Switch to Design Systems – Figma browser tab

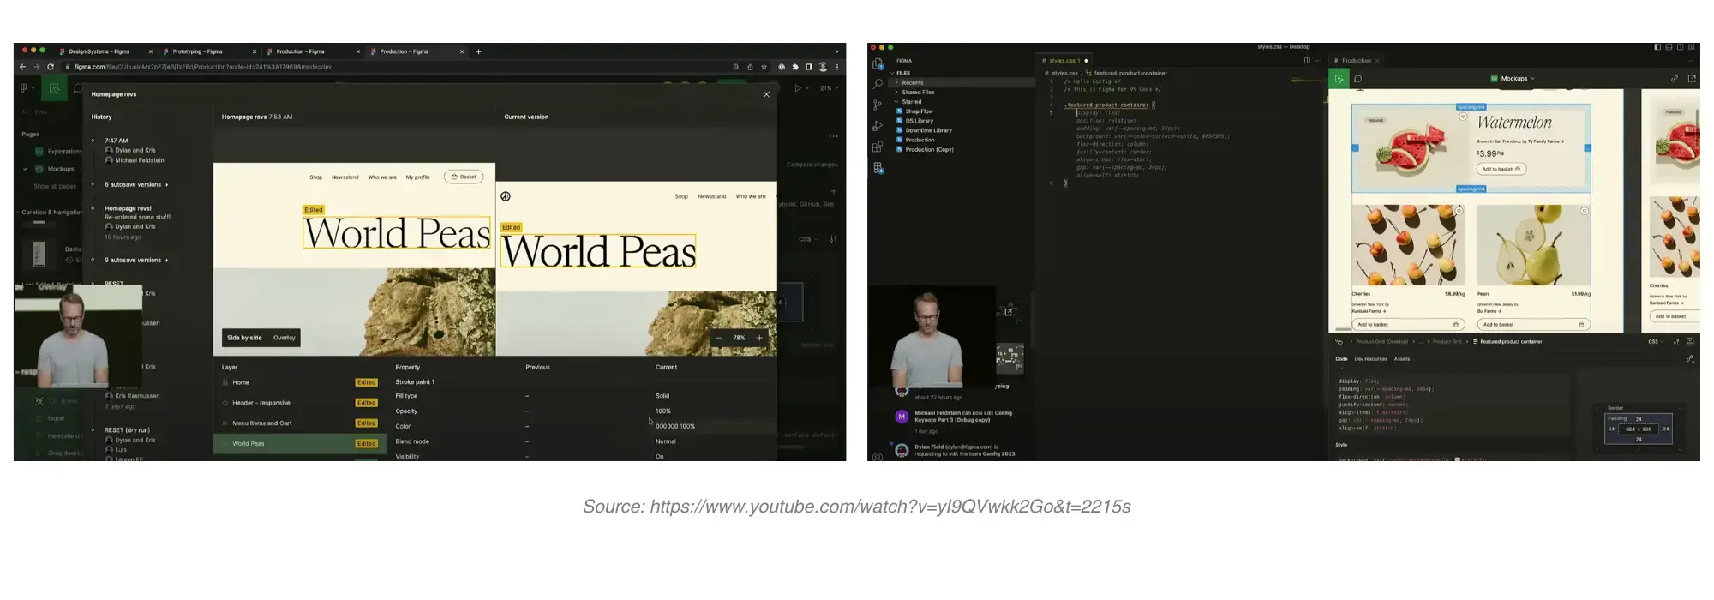coord(105,51)
